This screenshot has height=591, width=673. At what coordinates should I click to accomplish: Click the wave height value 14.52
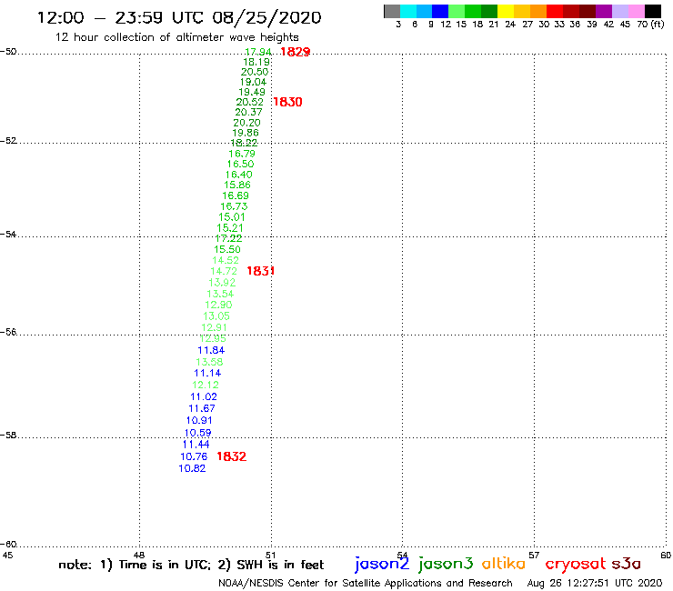[x=226, y=260]
